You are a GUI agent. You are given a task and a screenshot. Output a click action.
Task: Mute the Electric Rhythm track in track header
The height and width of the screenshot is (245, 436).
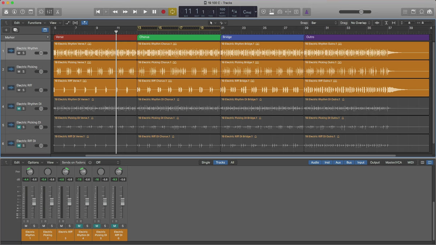pyautogui.click(x=19, y=53)
